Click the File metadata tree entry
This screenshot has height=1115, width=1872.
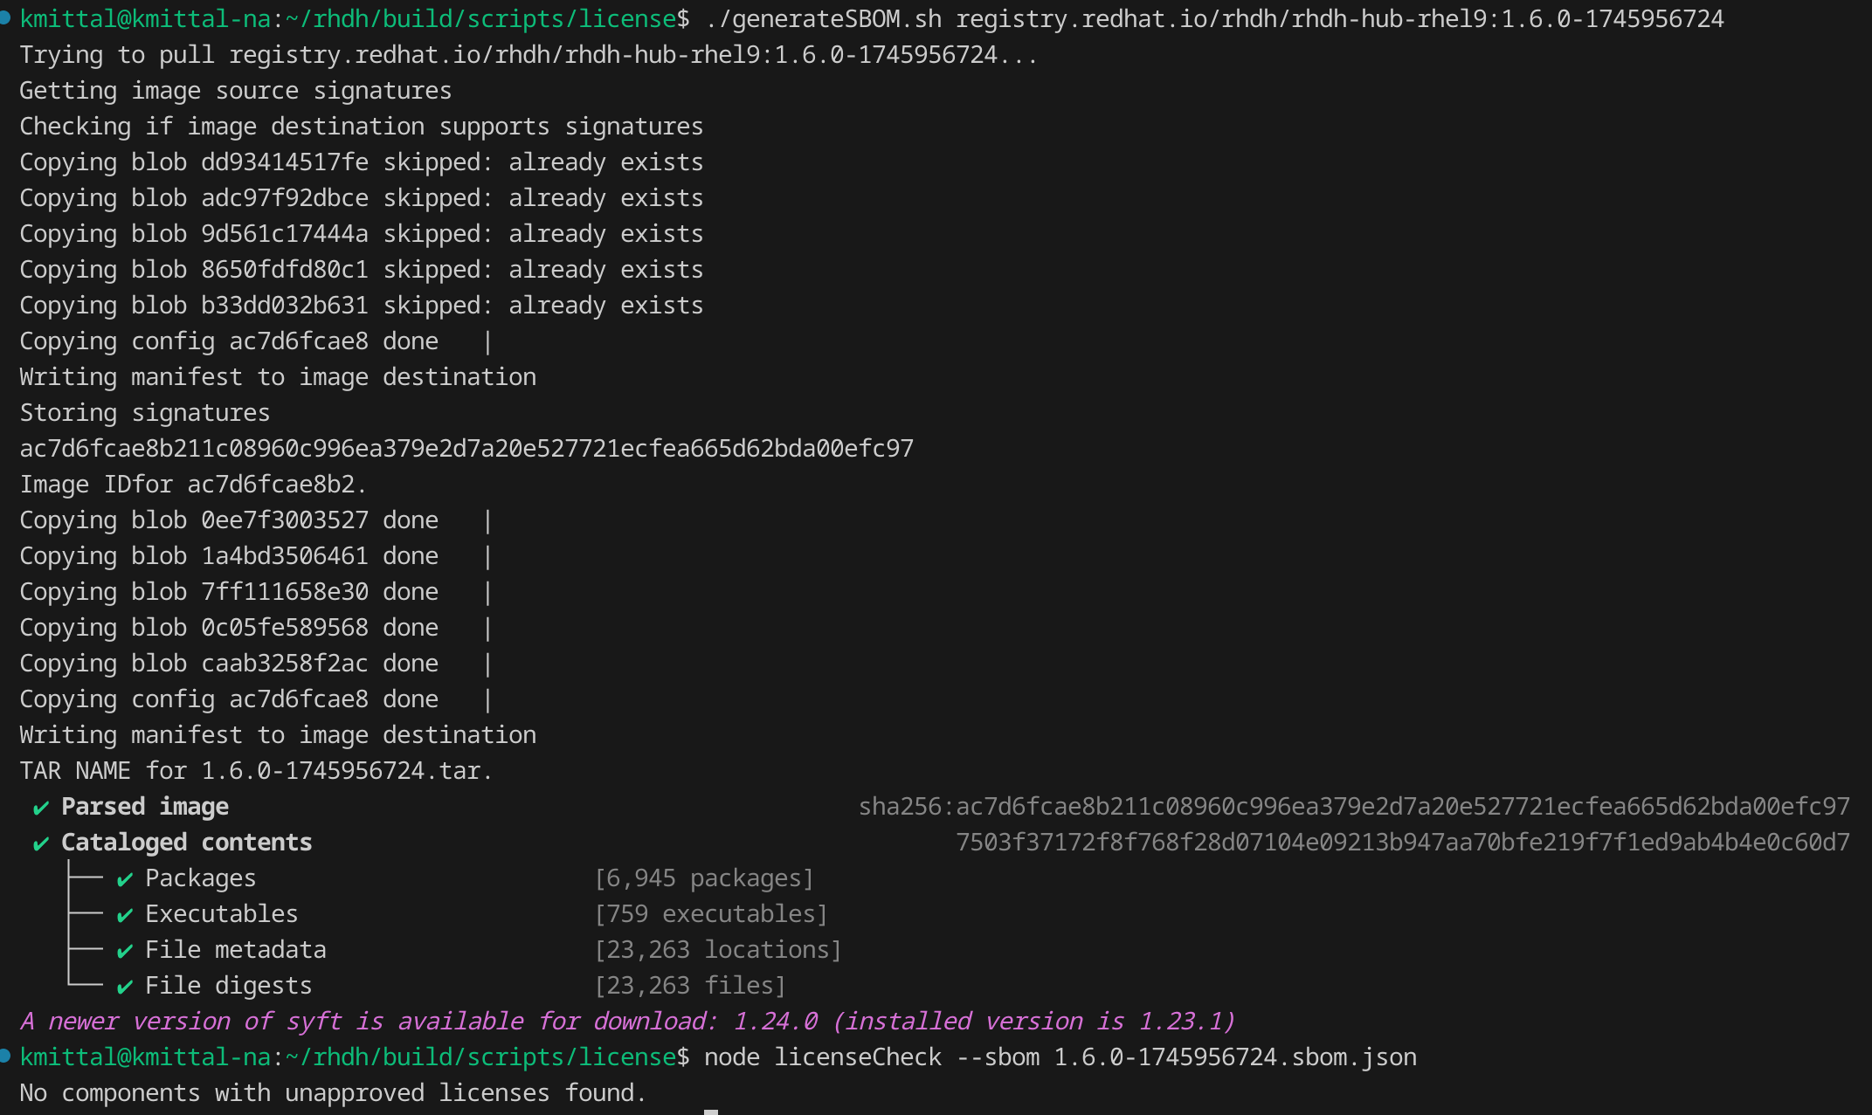[x=235, y=950]
